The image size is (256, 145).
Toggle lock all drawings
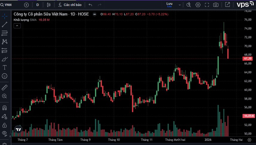coord(5,125)
